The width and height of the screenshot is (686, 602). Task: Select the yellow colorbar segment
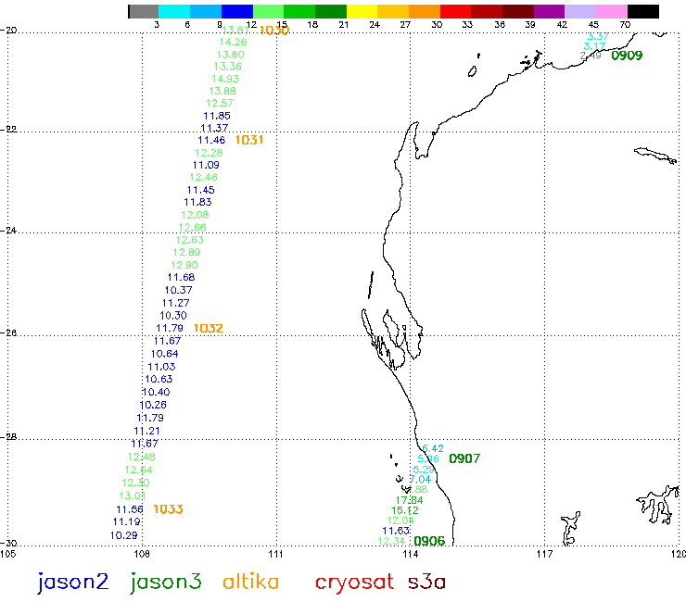pos(362,11)
